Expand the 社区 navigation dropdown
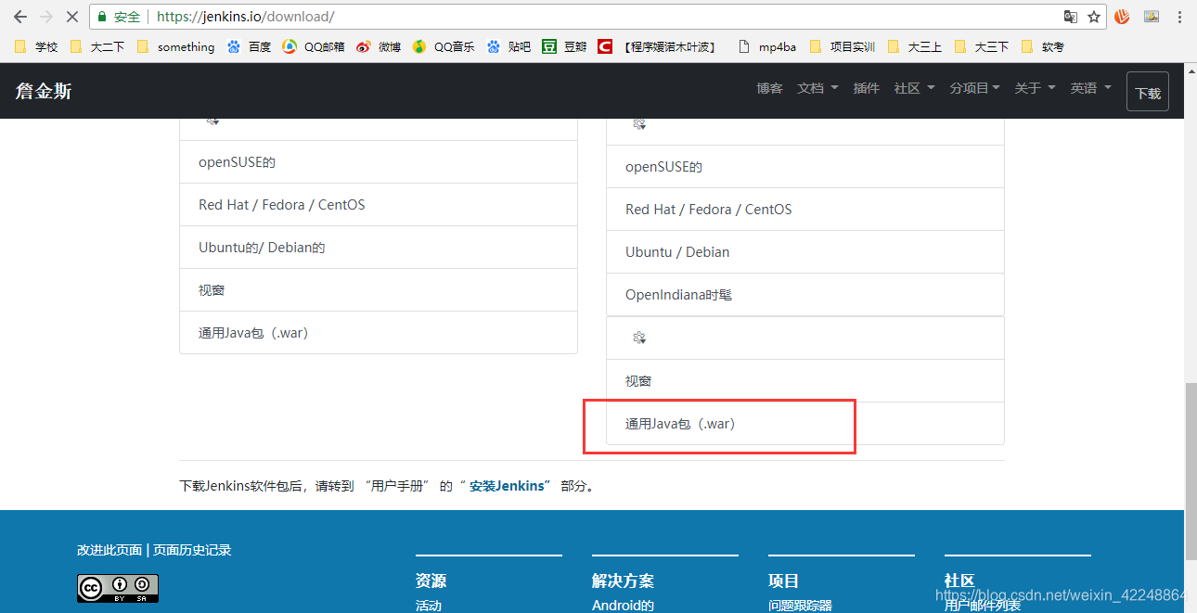The width and height of the screenshot is (1197, 613). point(914,88)
